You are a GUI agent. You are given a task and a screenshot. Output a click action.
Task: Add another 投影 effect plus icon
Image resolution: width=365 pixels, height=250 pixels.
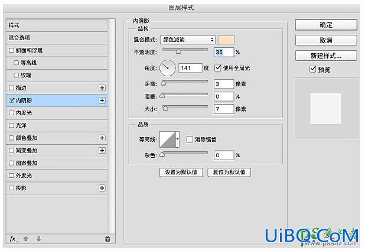(x=102, y=188)
